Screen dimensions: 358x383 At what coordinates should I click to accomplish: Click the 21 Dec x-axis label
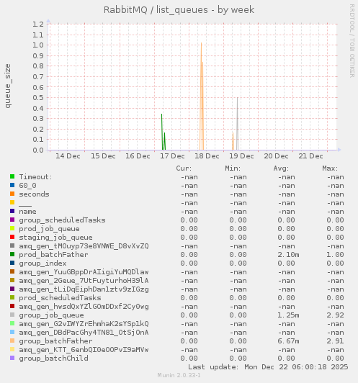pos(310,156)
